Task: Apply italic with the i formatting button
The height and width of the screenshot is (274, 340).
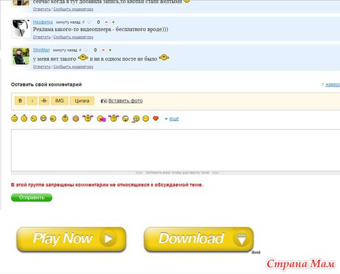Action: coord(32,101)
